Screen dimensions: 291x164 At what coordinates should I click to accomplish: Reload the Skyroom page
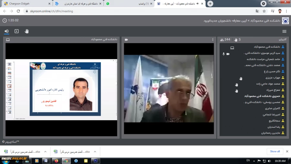click(18, 11)
